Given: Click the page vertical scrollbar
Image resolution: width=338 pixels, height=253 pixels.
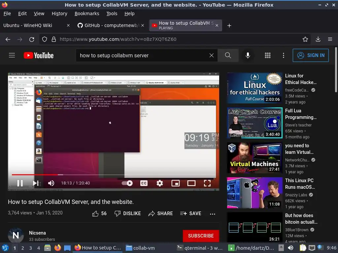Looking at the screenshot, I should point(336,70).
